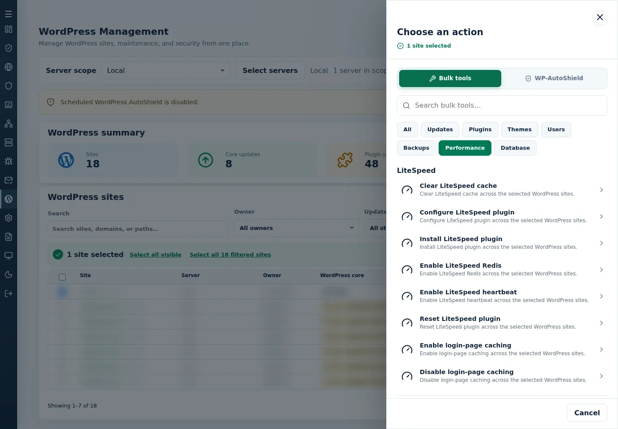Viewport: 618px width, 429px height.
Task: Open the Disable login-page caching action
Action: click(x=502, y=376)
